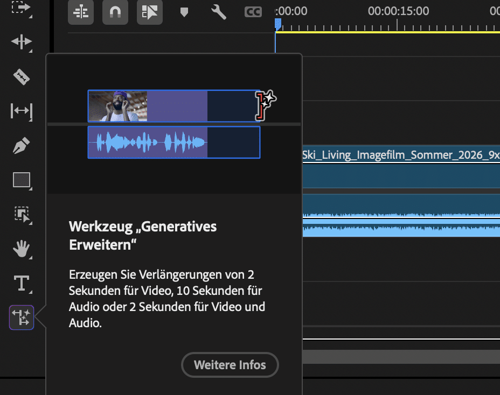This screenshot has height=395, width=500.
Task: Click the 00:00:15:00 mark on the ruler
Action: (398, 11)
